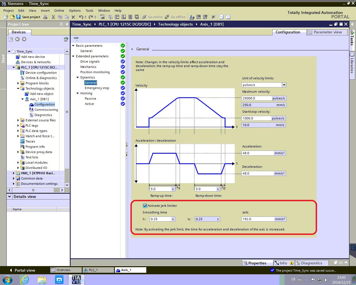Click split editor horizontally icon
This screenshot has height=285, width=356.
221,17
